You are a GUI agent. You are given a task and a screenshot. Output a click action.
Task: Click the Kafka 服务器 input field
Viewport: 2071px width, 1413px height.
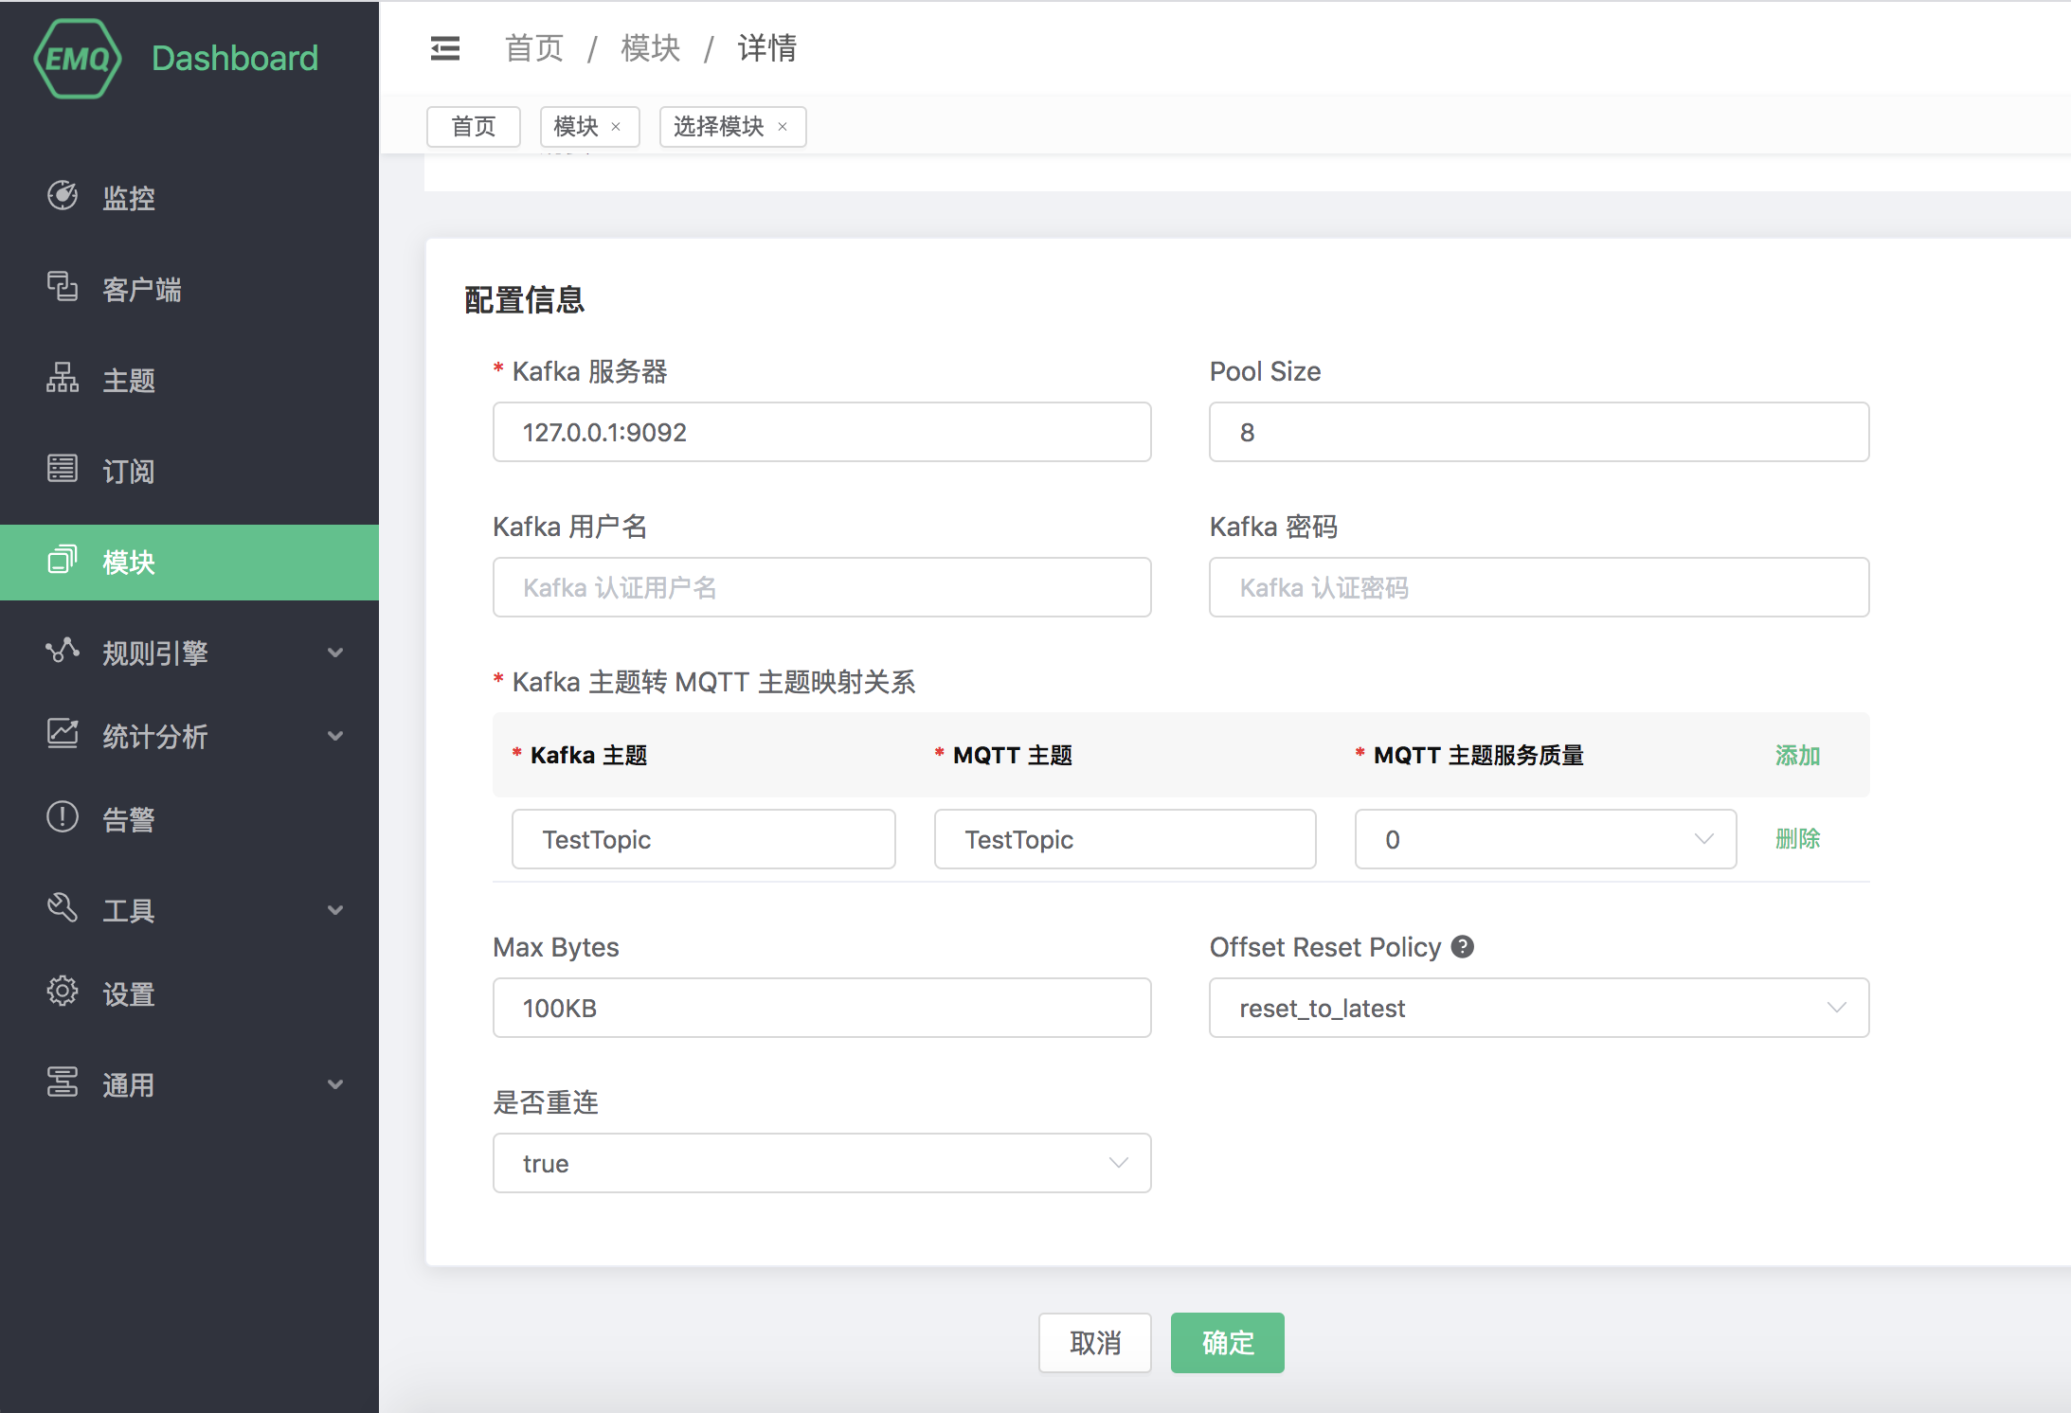[x=821, y=432]
